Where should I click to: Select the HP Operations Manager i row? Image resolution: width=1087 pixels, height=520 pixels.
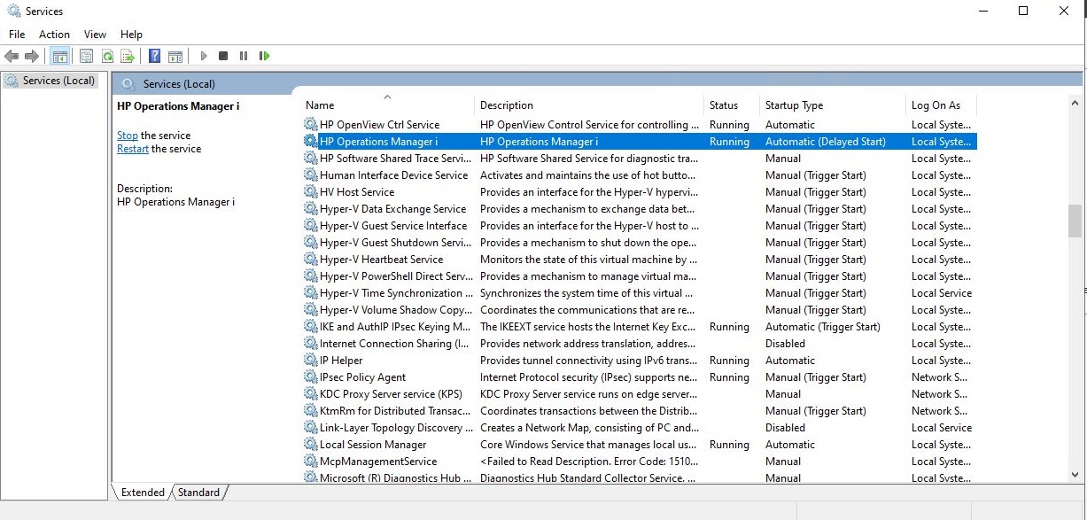point(639,142)
